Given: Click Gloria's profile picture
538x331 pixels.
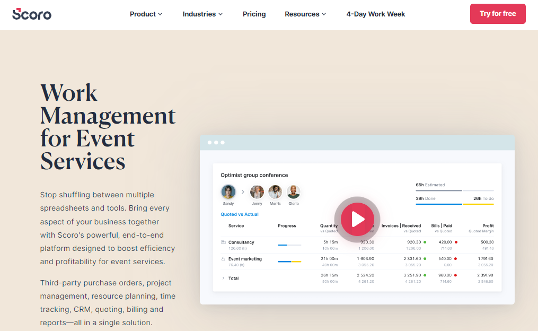Looking at the screenshot, I should 293,192.
